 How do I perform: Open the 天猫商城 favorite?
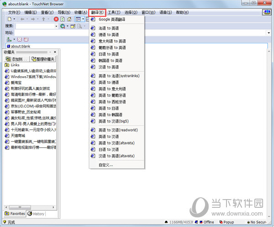(x=15, y=136)
